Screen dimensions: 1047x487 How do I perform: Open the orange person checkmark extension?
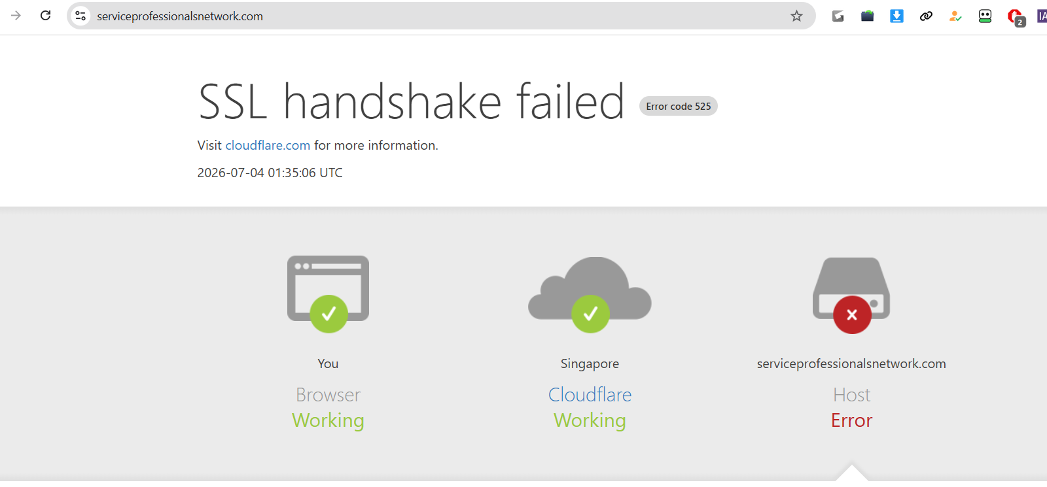pos(955,16)
